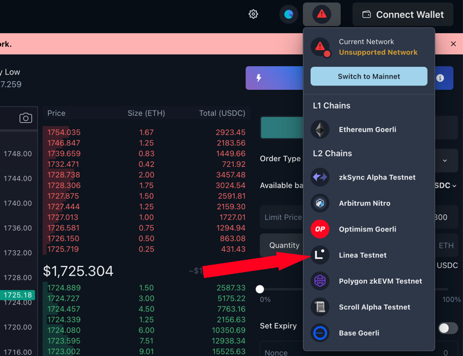The image size is (463, 356).
Task: Click ask total 2923.45
Action: point(230,132)
